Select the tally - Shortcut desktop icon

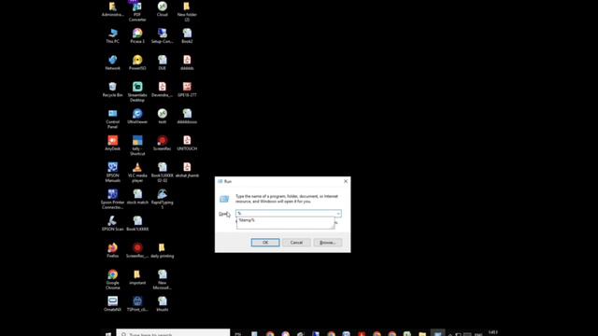pyautogui.click(x=137, y=146)
